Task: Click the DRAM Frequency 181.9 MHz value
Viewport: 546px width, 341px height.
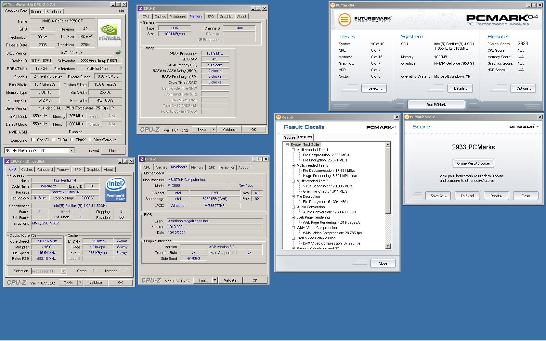Action: tap(215, 53)
